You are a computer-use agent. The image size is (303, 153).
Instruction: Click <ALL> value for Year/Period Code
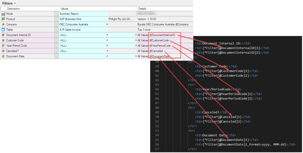[x=63, y=45]
